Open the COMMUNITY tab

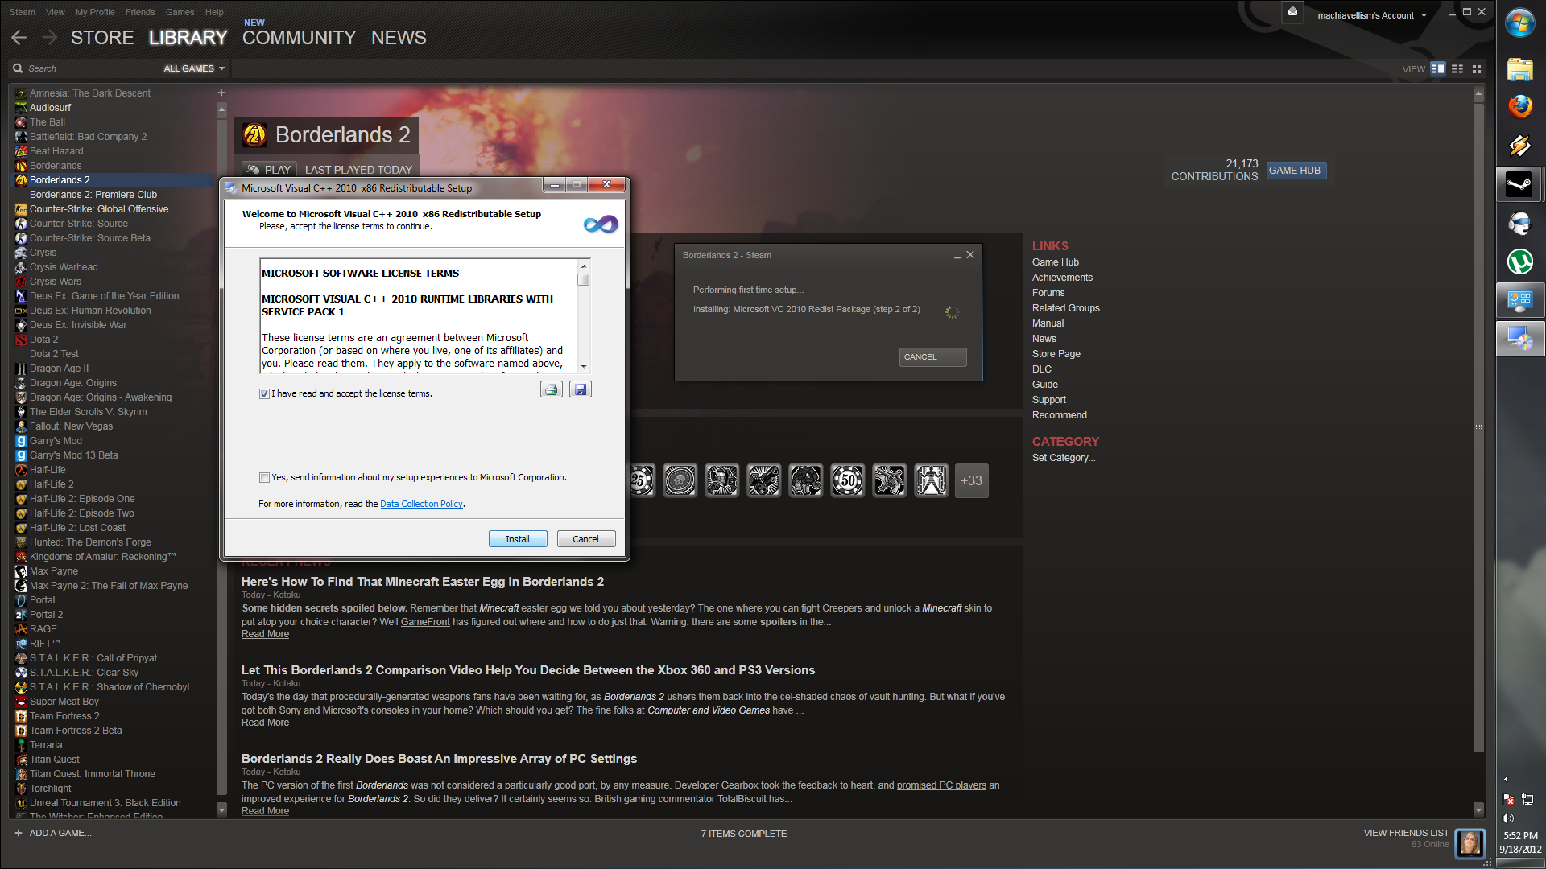298,37
